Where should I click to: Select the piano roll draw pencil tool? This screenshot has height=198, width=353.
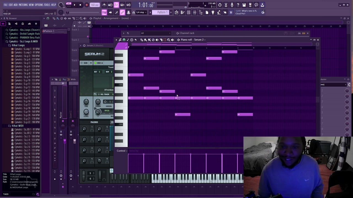click(x=141, y=40)
